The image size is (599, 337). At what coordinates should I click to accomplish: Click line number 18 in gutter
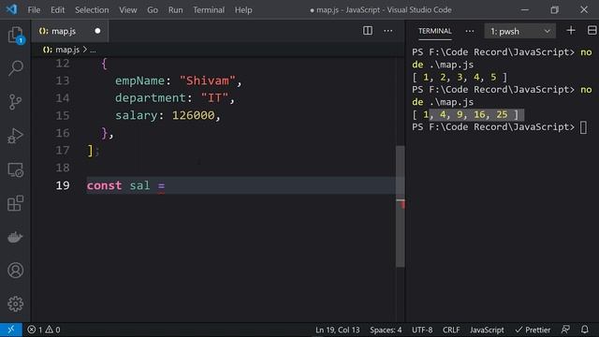point(63,168)
